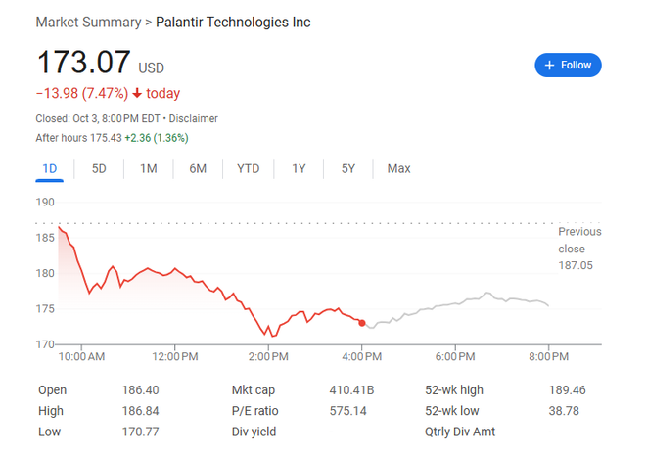Click the grey after-hours line section
Screen dimensions: 646x455
460,304
